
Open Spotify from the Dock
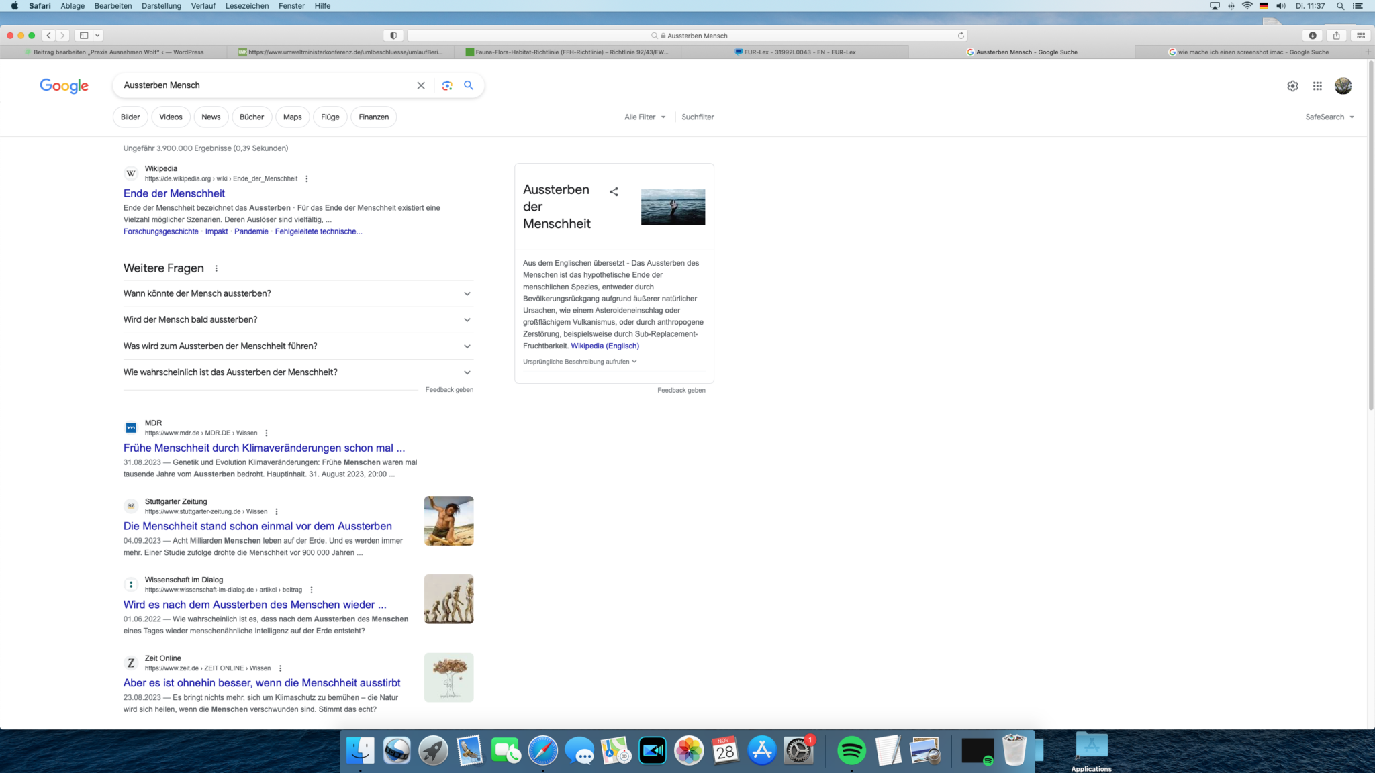click(x=851, y=750)
